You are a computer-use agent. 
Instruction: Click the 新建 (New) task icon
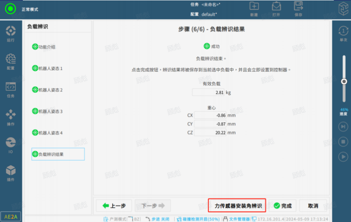(x=254, y=8)
